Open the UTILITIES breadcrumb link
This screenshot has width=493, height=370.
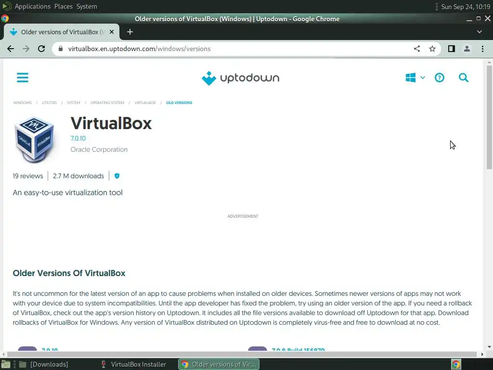point(50,103)
